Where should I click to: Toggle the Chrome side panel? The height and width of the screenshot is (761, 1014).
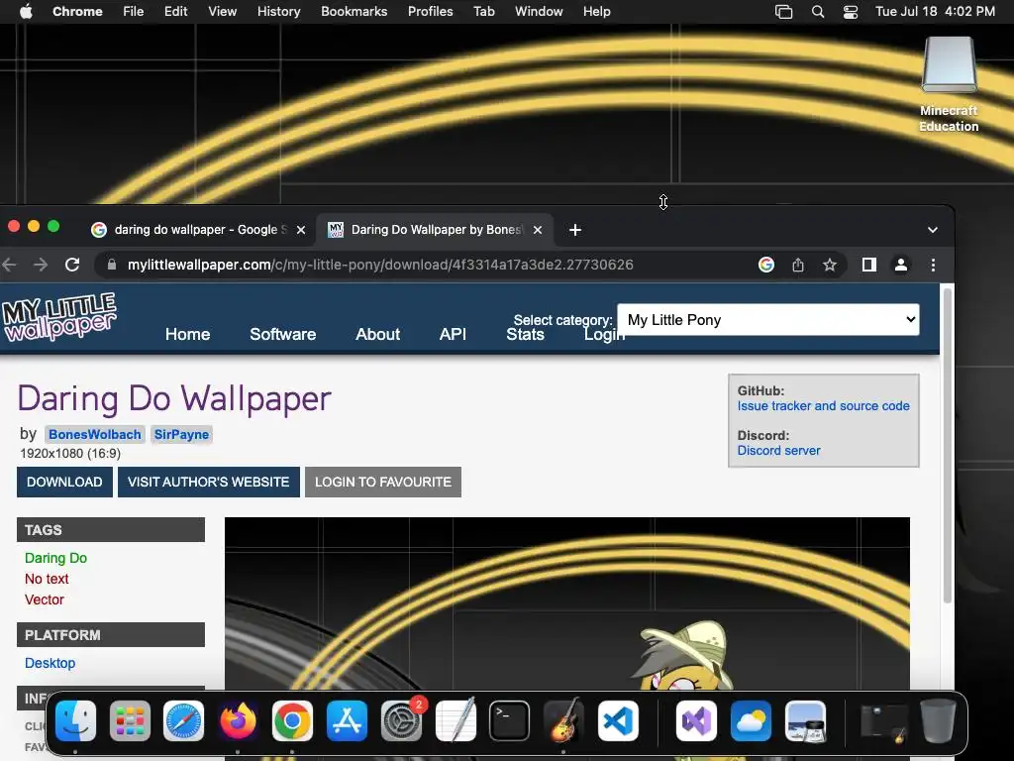tap(869, 265)
